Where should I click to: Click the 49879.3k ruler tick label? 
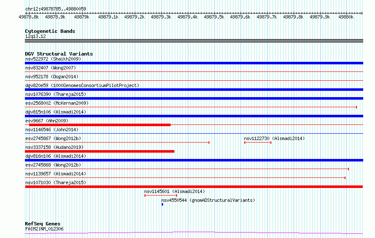pyautogui.click(x=161, y=17)
